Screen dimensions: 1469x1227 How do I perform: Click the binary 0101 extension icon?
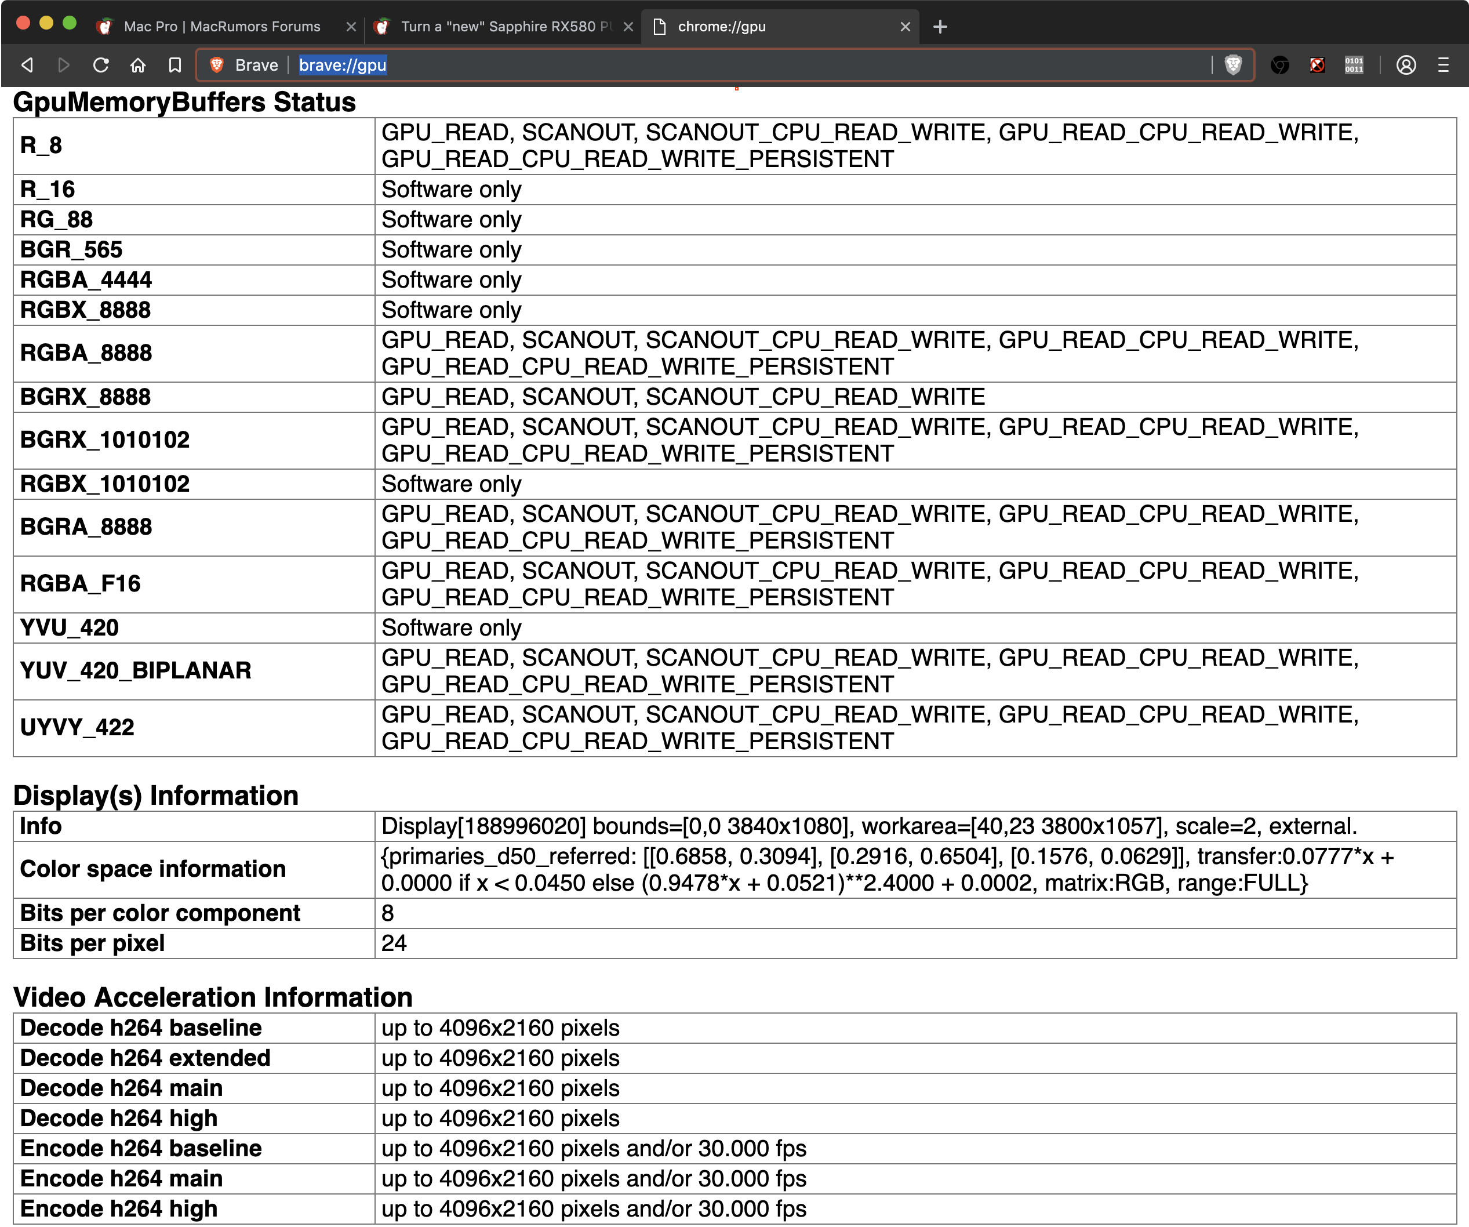point(1354,65)
